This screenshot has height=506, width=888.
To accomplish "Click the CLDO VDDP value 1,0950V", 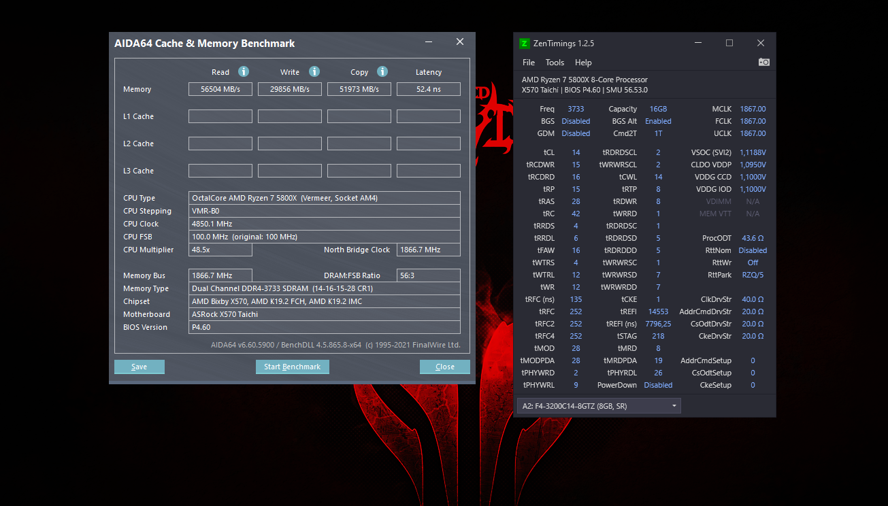I will pos(753,165).
